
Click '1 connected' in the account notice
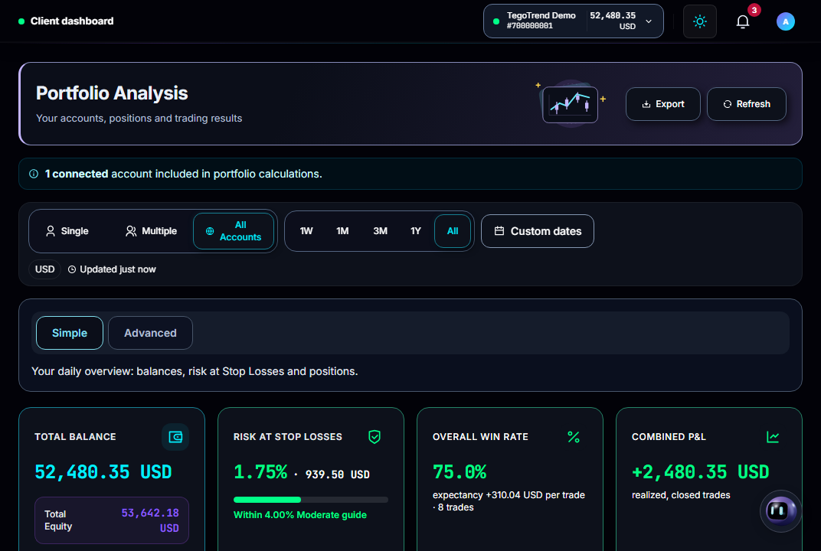[77, 174]
